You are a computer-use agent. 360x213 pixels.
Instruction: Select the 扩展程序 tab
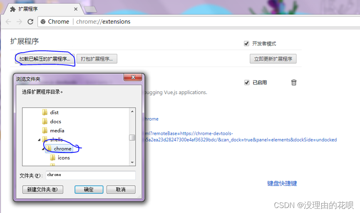[44, 9]
